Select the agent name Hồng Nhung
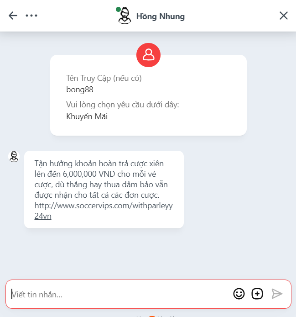The height and width of the screenshot is (317, 296). tap(161, 16)
